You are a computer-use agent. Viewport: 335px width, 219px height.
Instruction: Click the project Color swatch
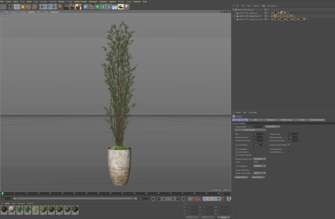click(x=256, y=162)
